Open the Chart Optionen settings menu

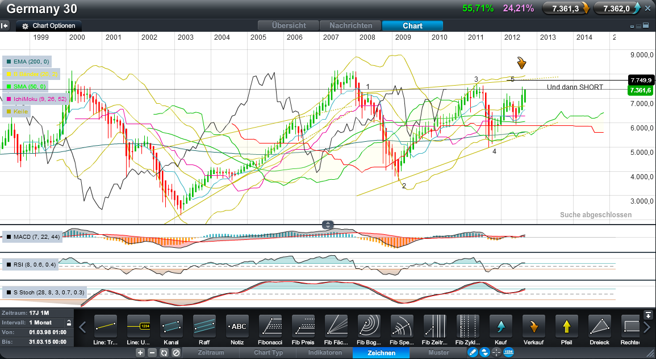click(49, 26)
